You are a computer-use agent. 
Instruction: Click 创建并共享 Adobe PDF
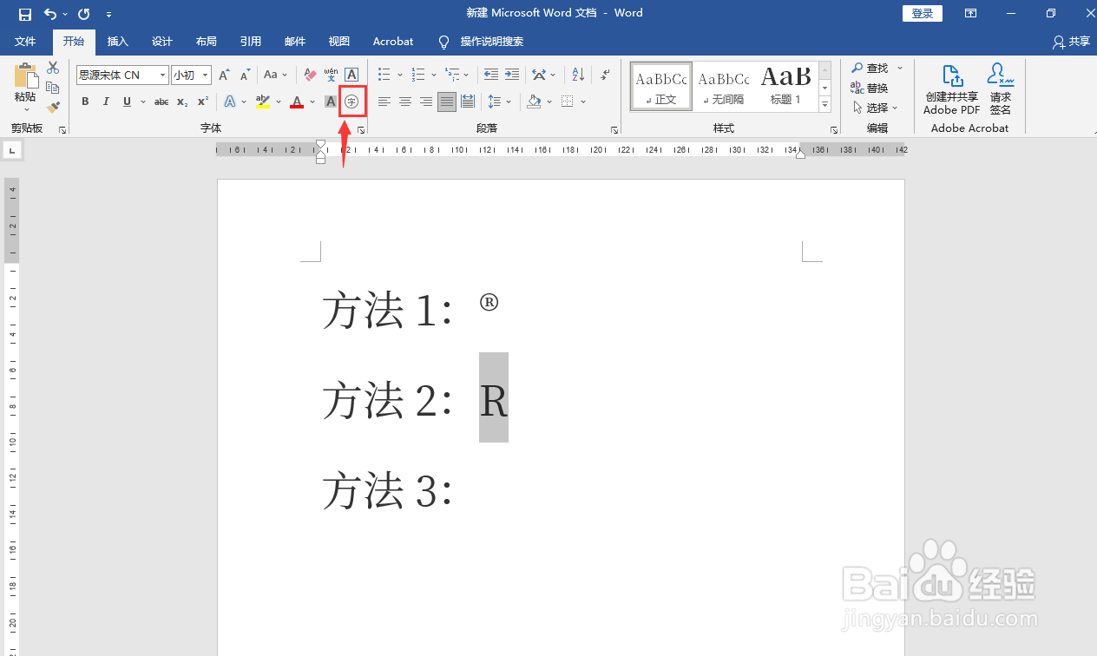click(951, 89)
